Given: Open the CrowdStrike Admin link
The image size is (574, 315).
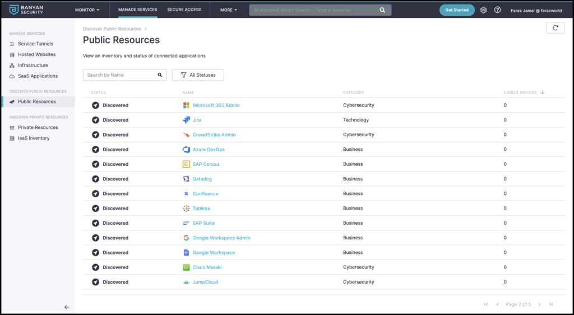Looking at the screenshot, I should pyautogui.click(x=214, y=135).
